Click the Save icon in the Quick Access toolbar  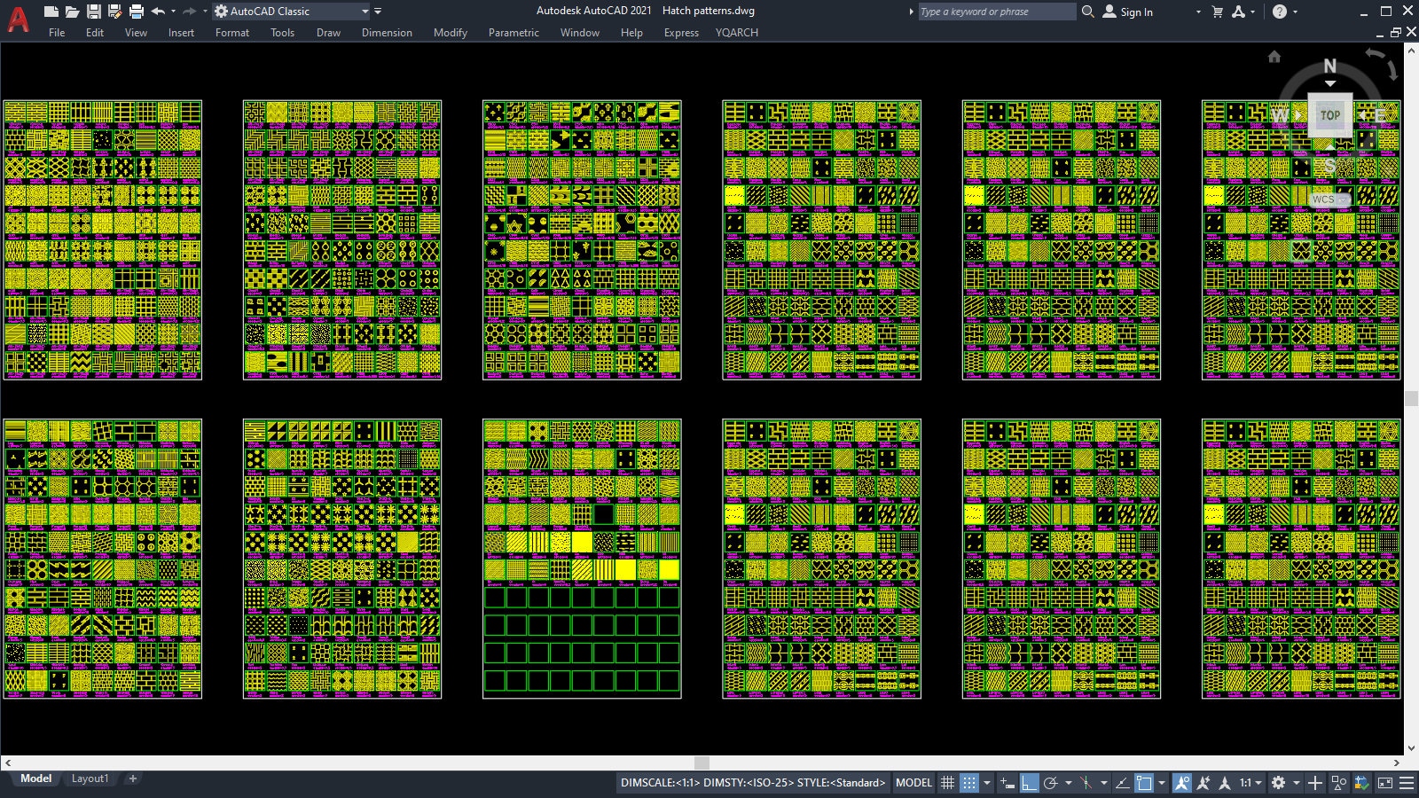point(96,12)
